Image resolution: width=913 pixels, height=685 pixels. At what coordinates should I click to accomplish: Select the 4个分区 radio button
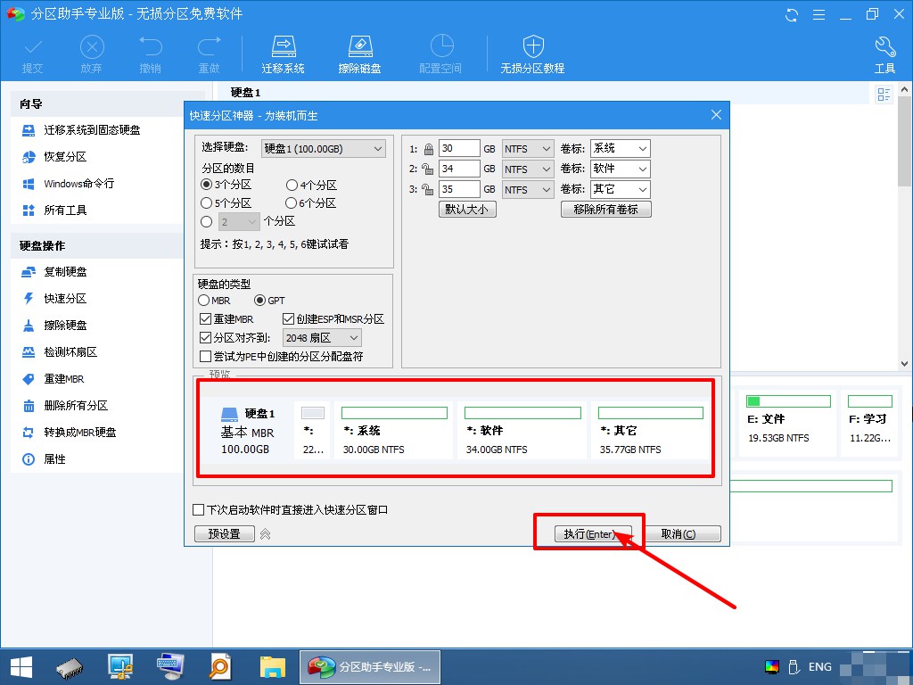(x=292, y=186)
